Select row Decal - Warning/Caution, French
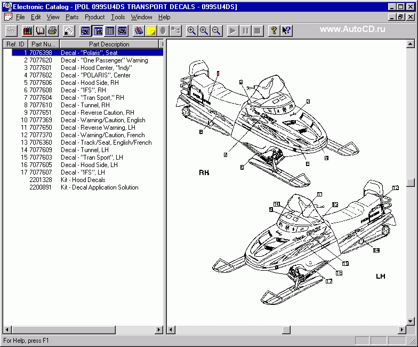This screenshot has height=347, width=418. click(x=87, y=135)
